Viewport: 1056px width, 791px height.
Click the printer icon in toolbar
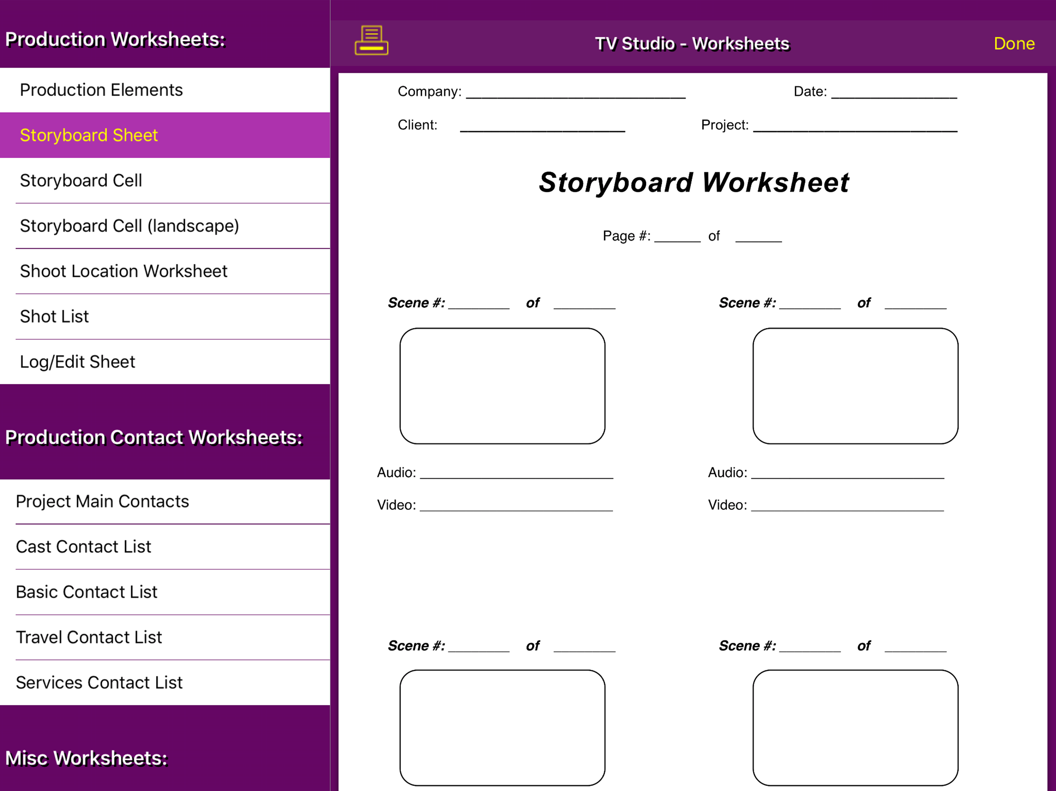point(371,41)
